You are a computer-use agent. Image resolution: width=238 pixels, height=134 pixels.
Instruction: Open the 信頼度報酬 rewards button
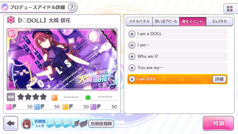pos(101,124)
